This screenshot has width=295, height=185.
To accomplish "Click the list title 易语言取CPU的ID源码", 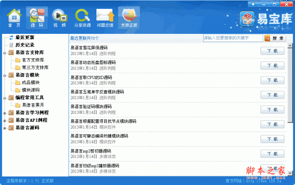I will (91, 77).
